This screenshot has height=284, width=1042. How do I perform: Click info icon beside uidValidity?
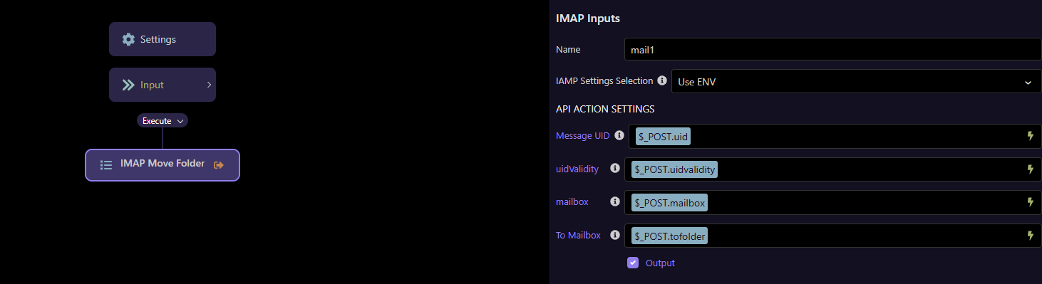615,169
